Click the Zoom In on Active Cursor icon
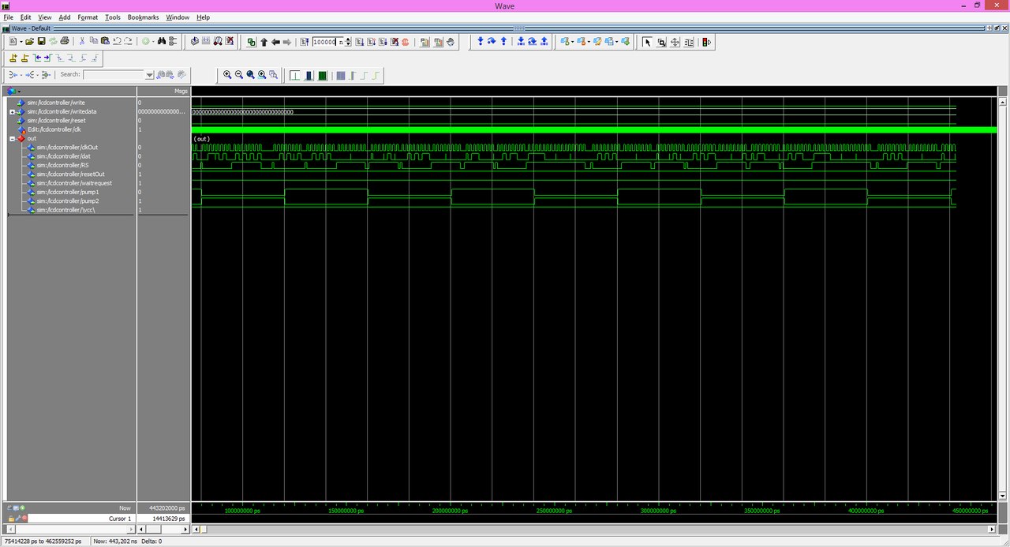This screenshot has height=547, width=1010. click(x=262, y=75)
